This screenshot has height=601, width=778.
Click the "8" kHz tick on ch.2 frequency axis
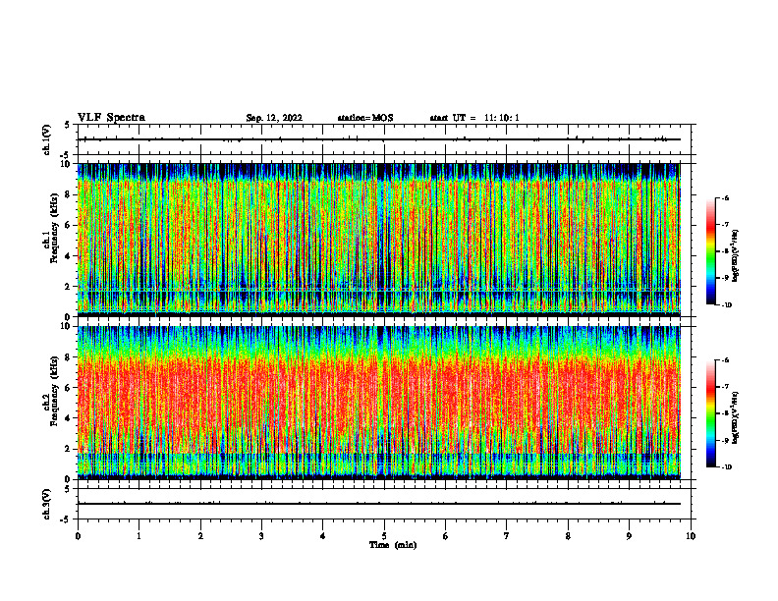(68, 357)
